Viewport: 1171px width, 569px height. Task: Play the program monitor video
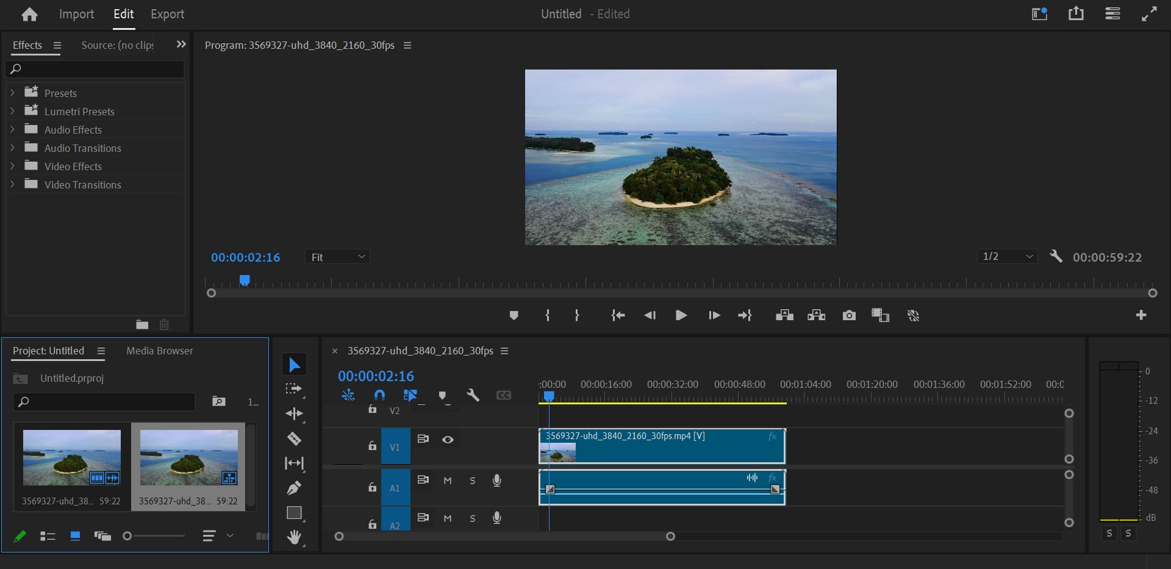681,315
